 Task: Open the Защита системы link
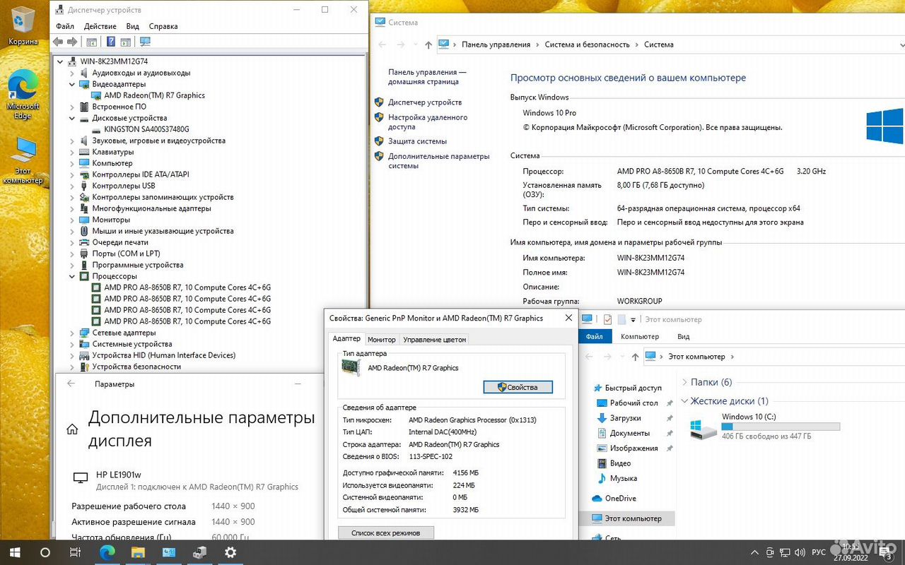417,141
